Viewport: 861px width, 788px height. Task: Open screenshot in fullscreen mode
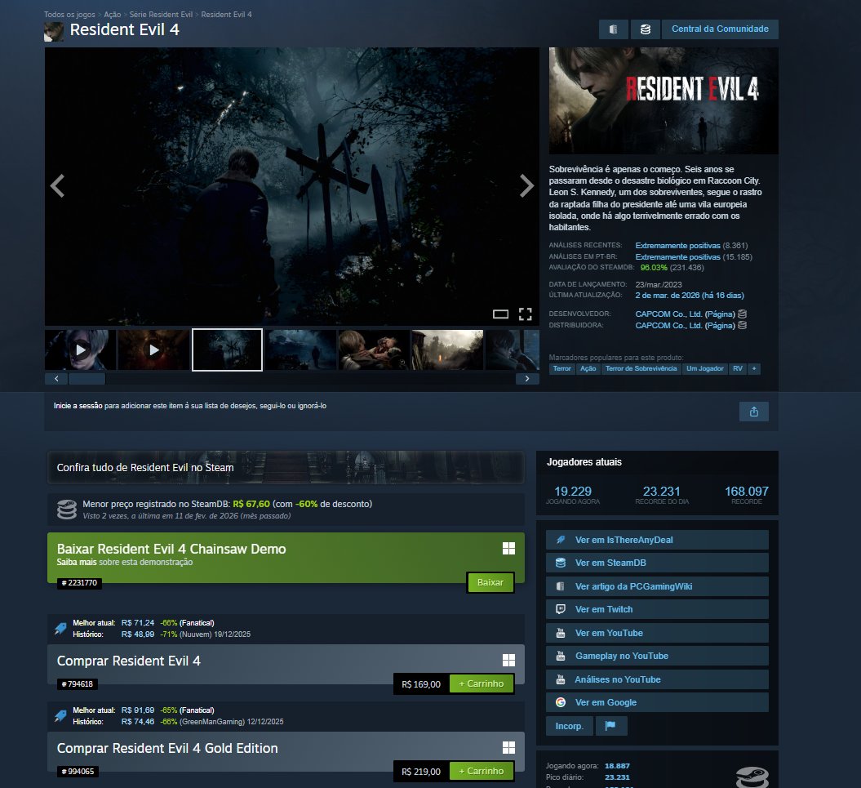click(x=526, y=314)
